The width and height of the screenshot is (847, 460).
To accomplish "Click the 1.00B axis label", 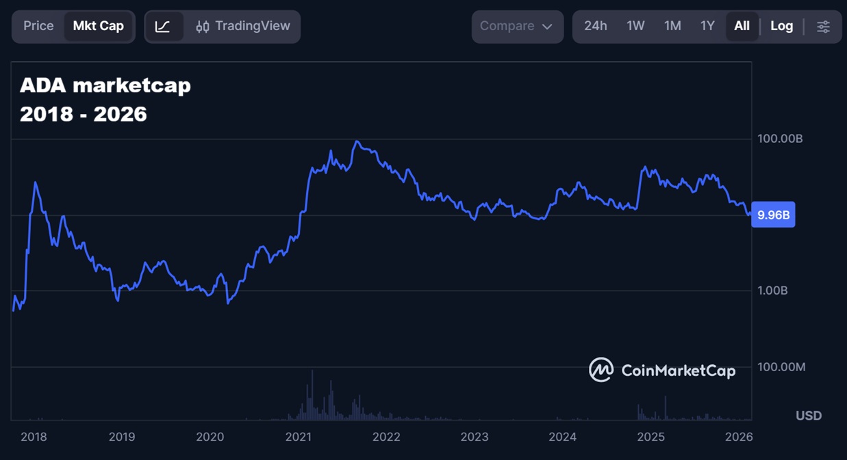I will (x=772, y=290).
